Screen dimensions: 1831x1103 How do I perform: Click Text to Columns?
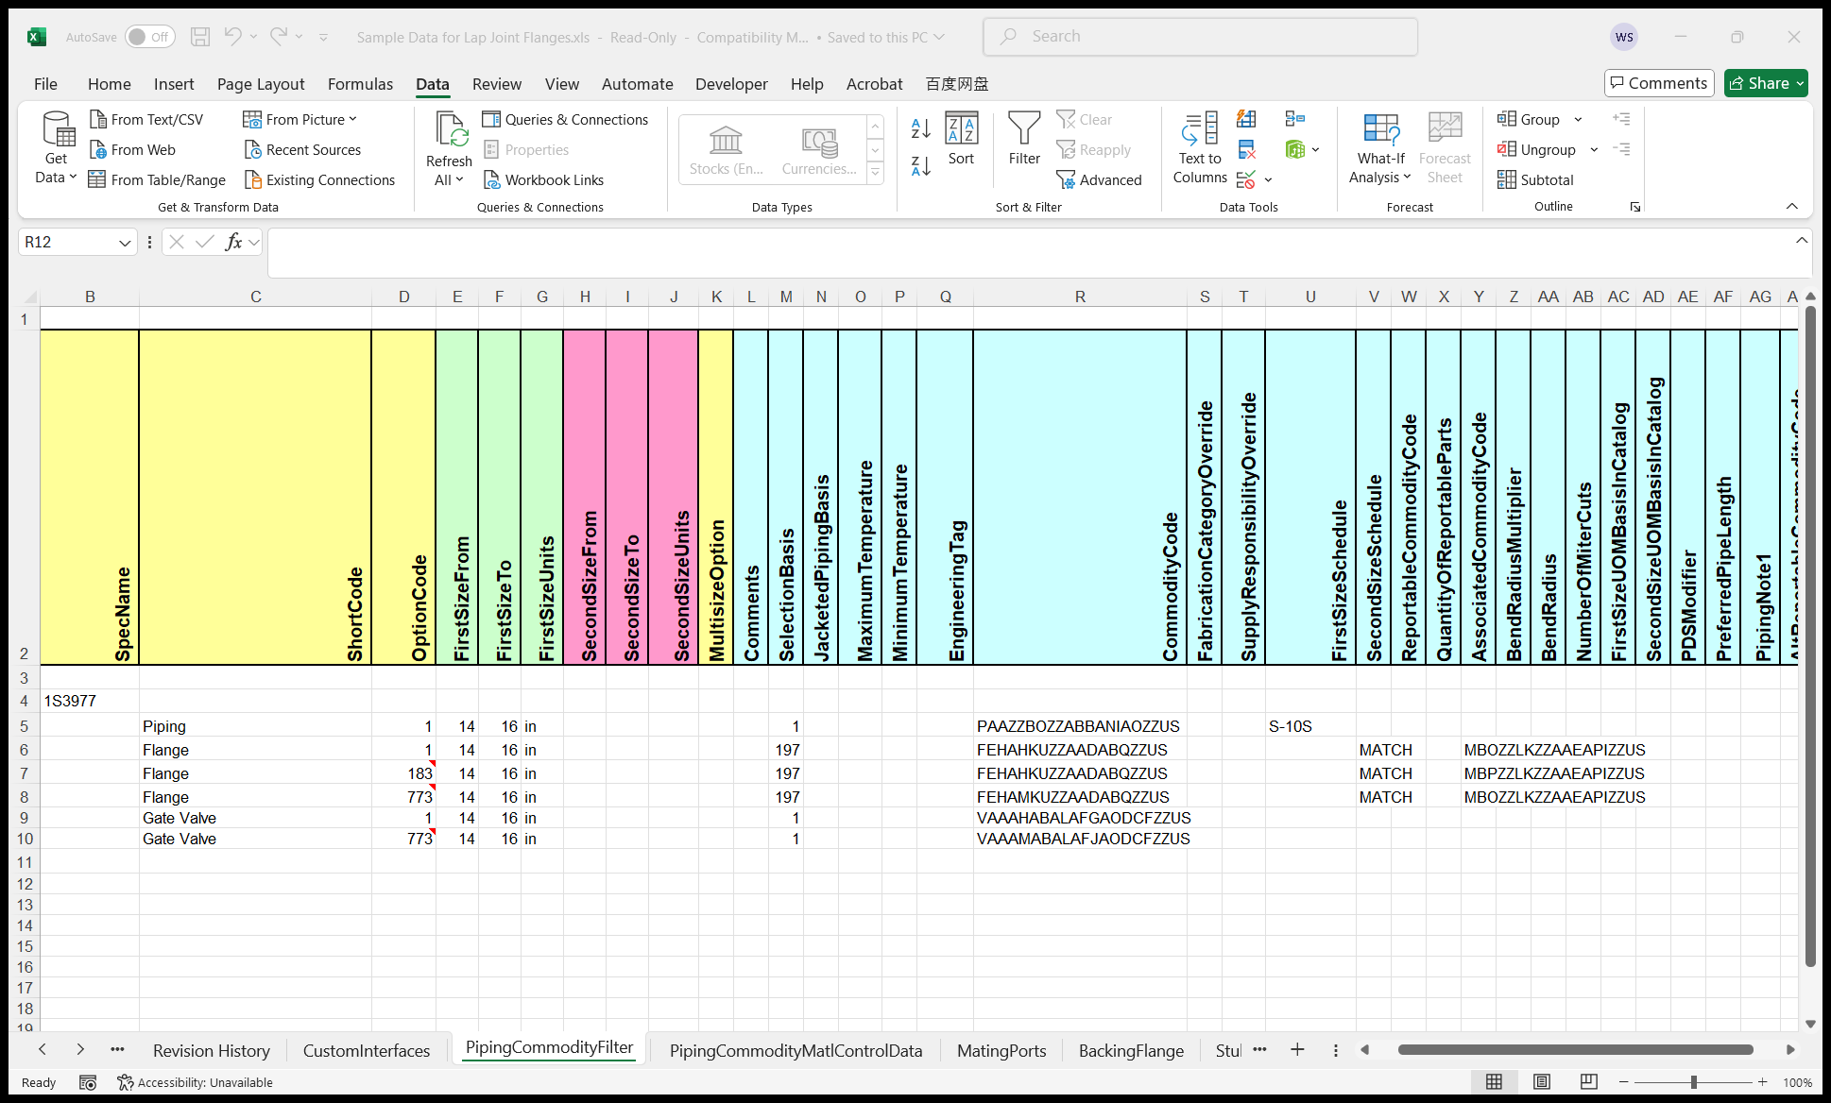(x=1200, y=147)
